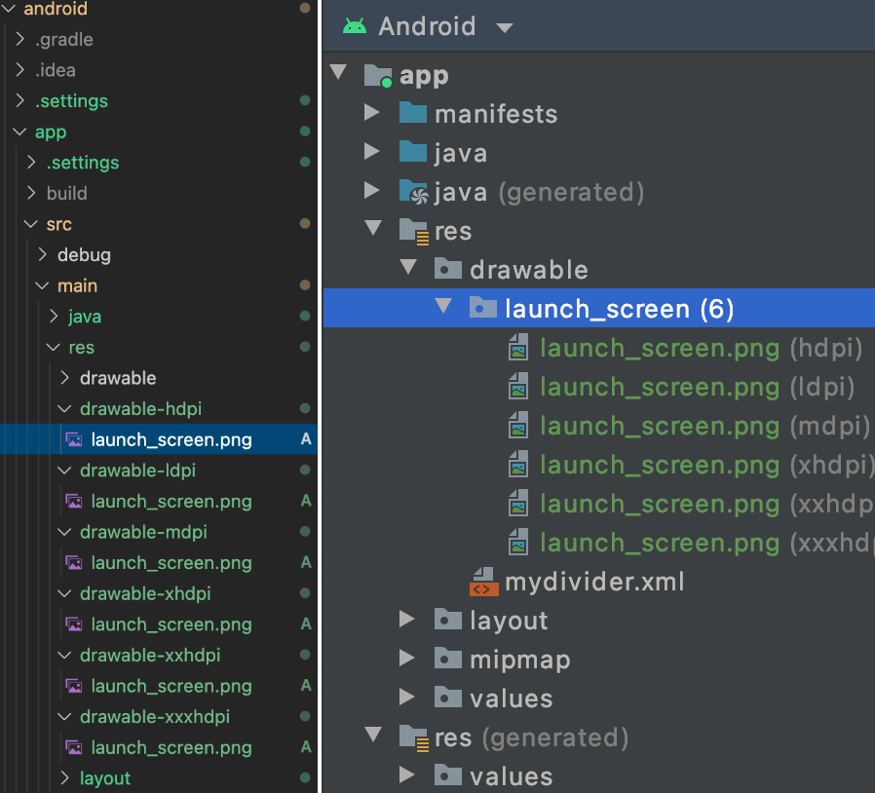Viewport: 875px width, 793px height.
Task: Collapse the drawable-xxxhdpi folder
Action: (x=64, y=716)
